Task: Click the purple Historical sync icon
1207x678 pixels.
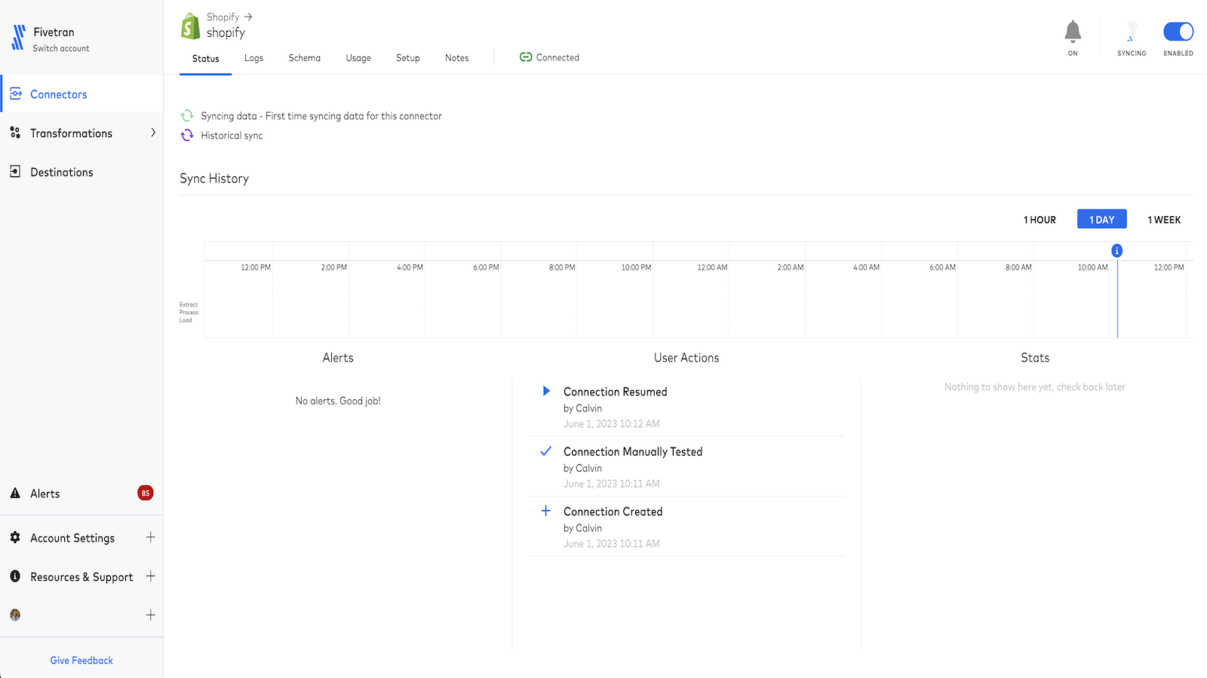Action: (x=187, y=135)
